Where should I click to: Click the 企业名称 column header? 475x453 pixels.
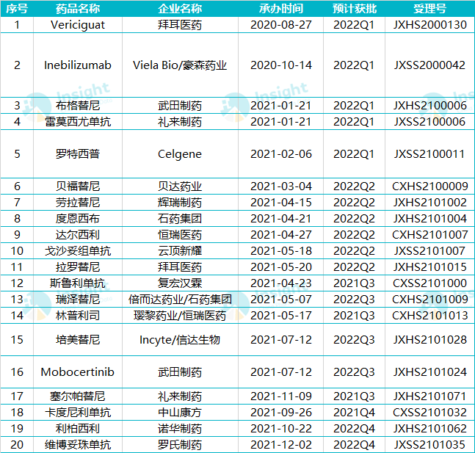180,8
